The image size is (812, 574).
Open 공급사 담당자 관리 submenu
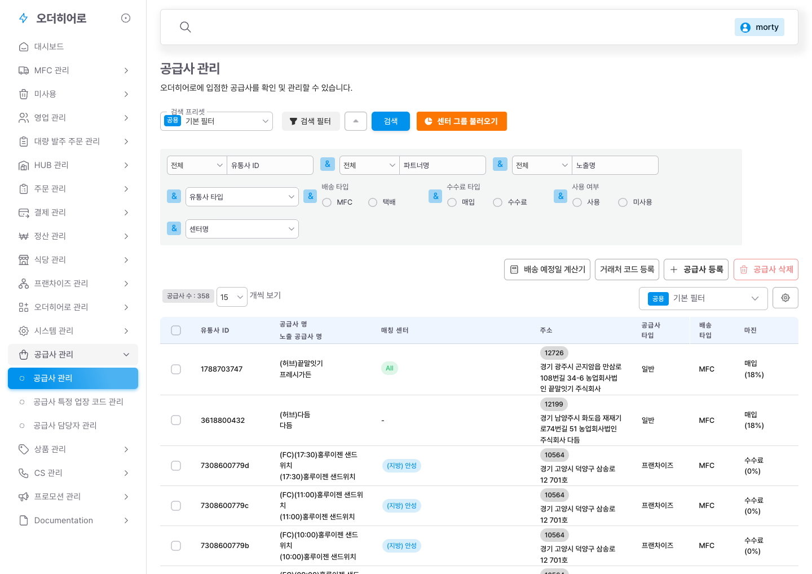73,426
